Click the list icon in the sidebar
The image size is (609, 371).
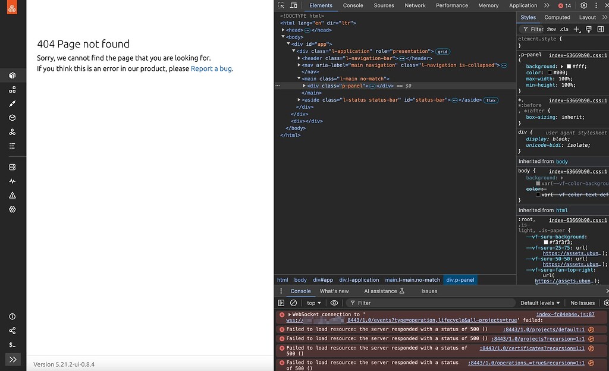click(x=12, y=146)
